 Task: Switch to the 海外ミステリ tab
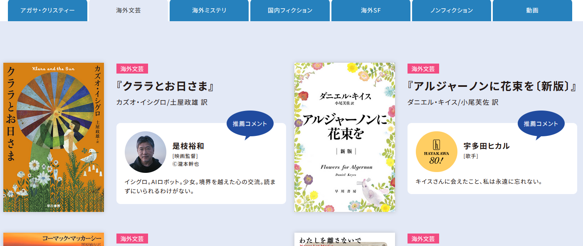(209, 10)
